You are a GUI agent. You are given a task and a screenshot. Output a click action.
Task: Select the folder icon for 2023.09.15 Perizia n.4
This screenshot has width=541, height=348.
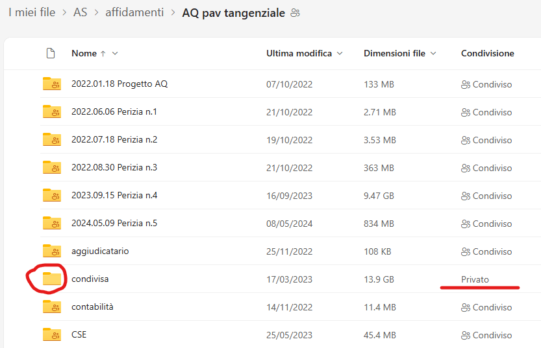pyautogui.click(x=52, y=195)
